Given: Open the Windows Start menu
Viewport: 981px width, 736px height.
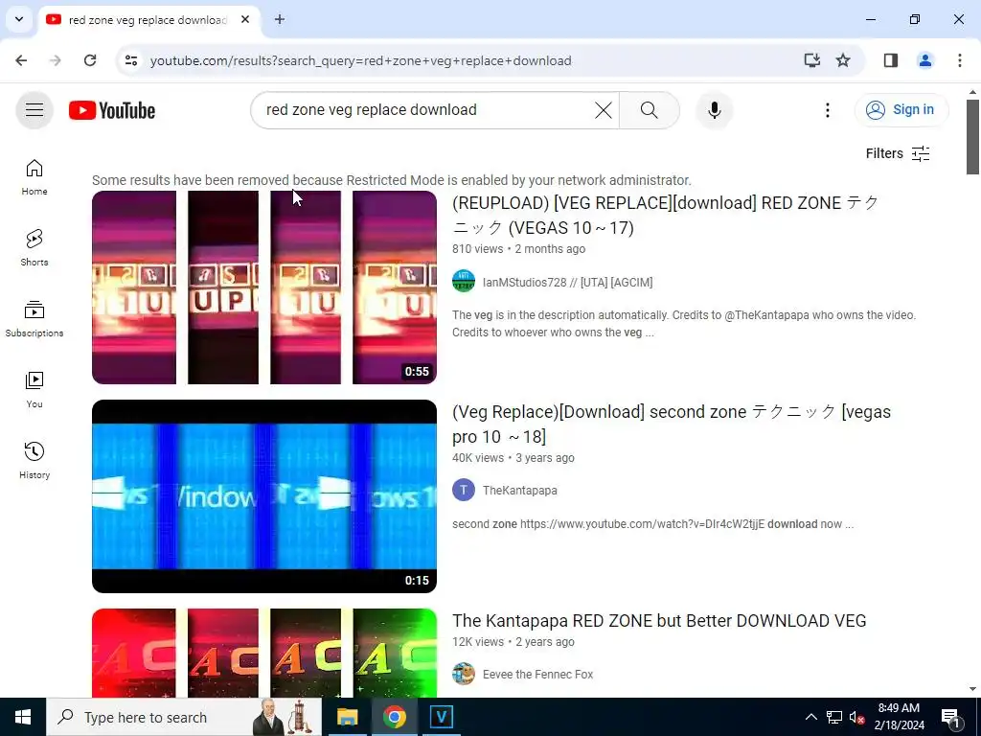Looking at the screenshot, I should pos(23,717).
